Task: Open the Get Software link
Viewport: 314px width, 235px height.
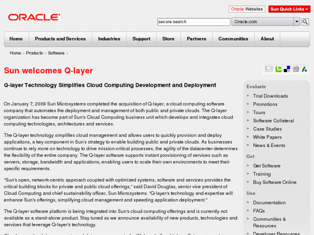Action: click(x=267, y=166)
